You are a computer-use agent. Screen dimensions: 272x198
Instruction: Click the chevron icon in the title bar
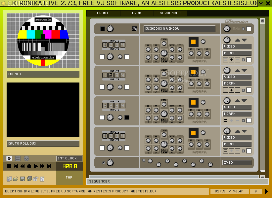261,3
